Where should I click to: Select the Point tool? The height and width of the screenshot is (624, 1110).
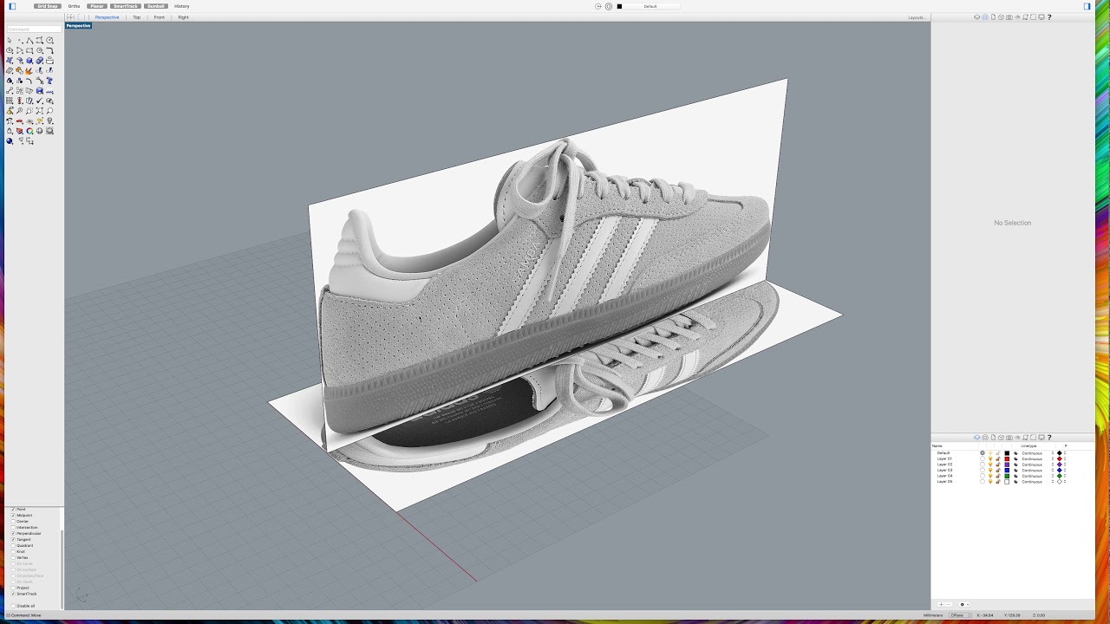tap(20, 40)
